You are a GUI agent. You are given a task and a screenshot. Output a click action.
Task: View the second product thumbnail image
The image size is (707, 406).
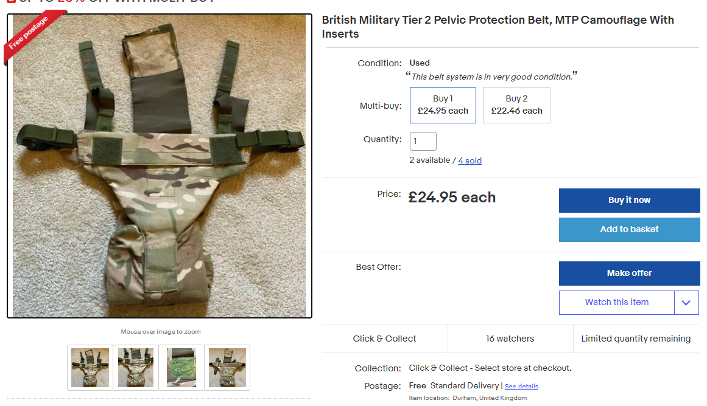click(x=135, y=367)
